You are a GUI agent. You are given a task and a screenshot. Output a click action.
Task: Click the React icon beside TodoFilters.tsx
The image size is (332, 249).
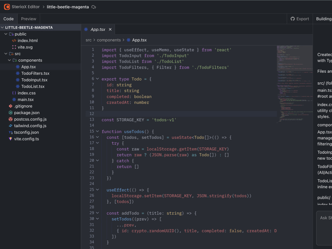[18, 73]
